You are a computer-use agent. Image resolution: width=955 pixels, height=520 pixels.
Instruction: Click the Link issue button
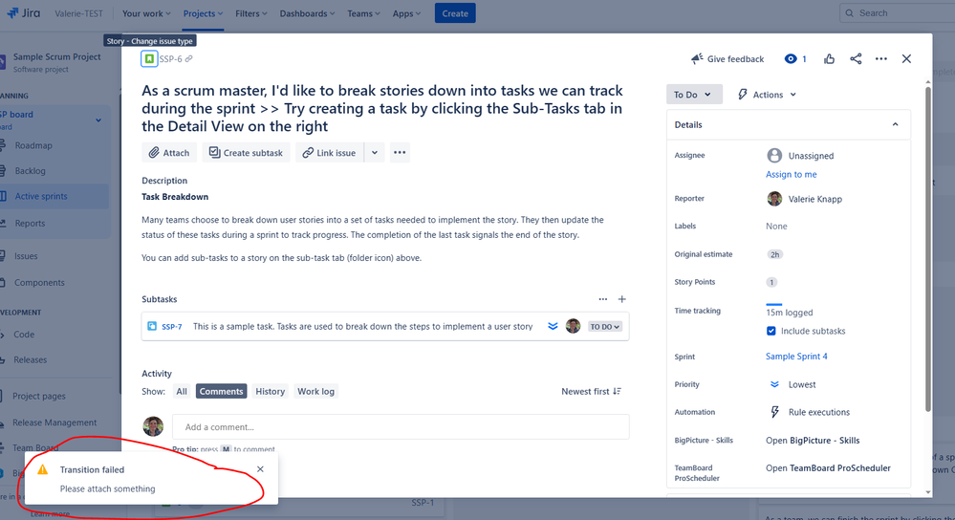[x=330, y=153]
